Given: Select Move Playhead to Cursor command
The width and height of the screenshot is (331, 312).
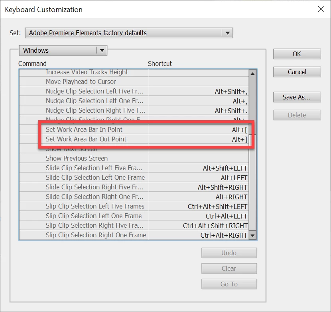Looking at the screenshot, I should point(134,81).
